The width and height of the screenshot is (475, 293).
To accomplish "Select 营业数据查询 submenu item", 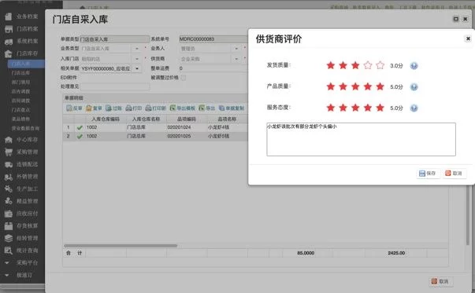I will coord(25,128).
